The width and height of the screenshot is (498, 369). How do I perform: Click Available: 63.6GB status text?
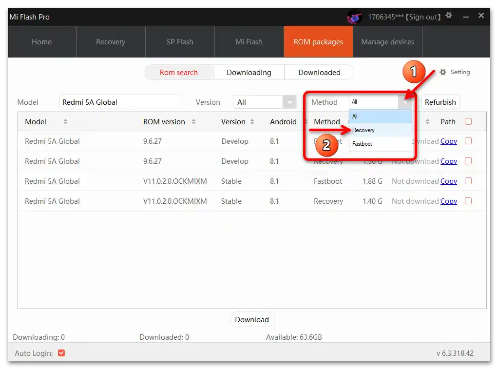tap(294, 337)
